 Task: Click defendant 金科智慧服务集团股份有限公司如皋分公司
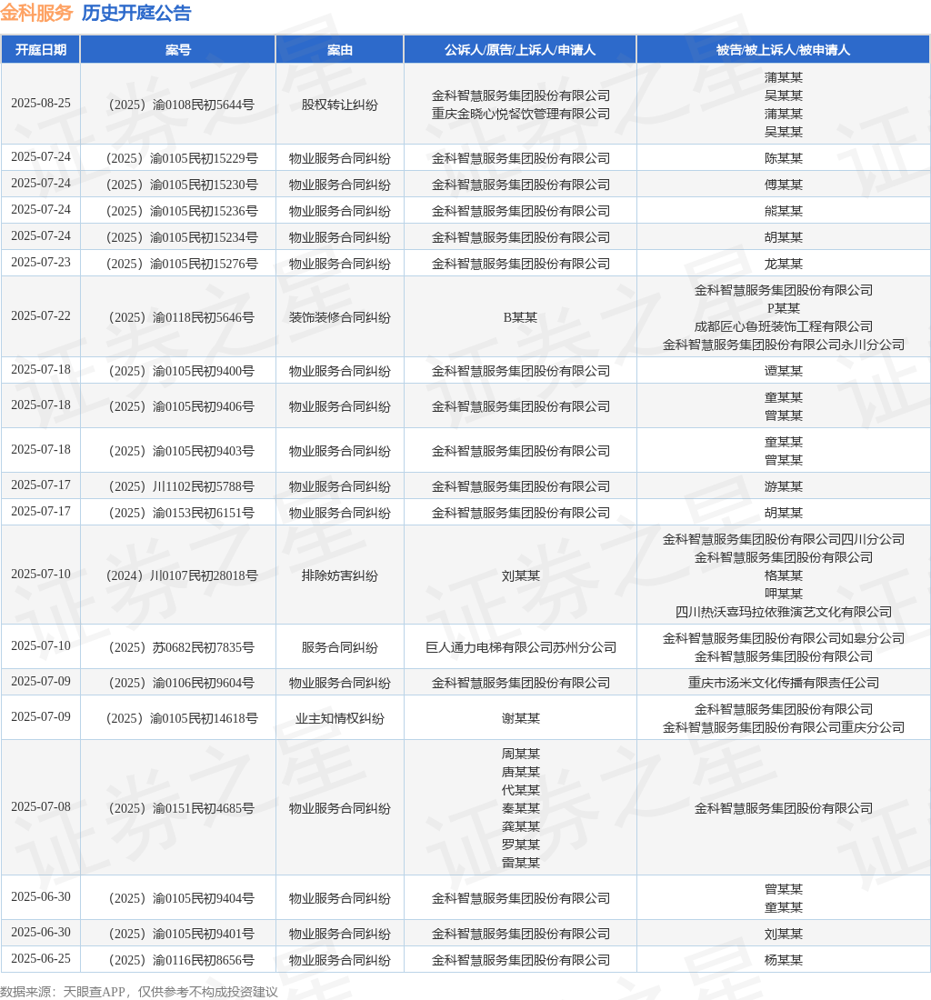783,638
